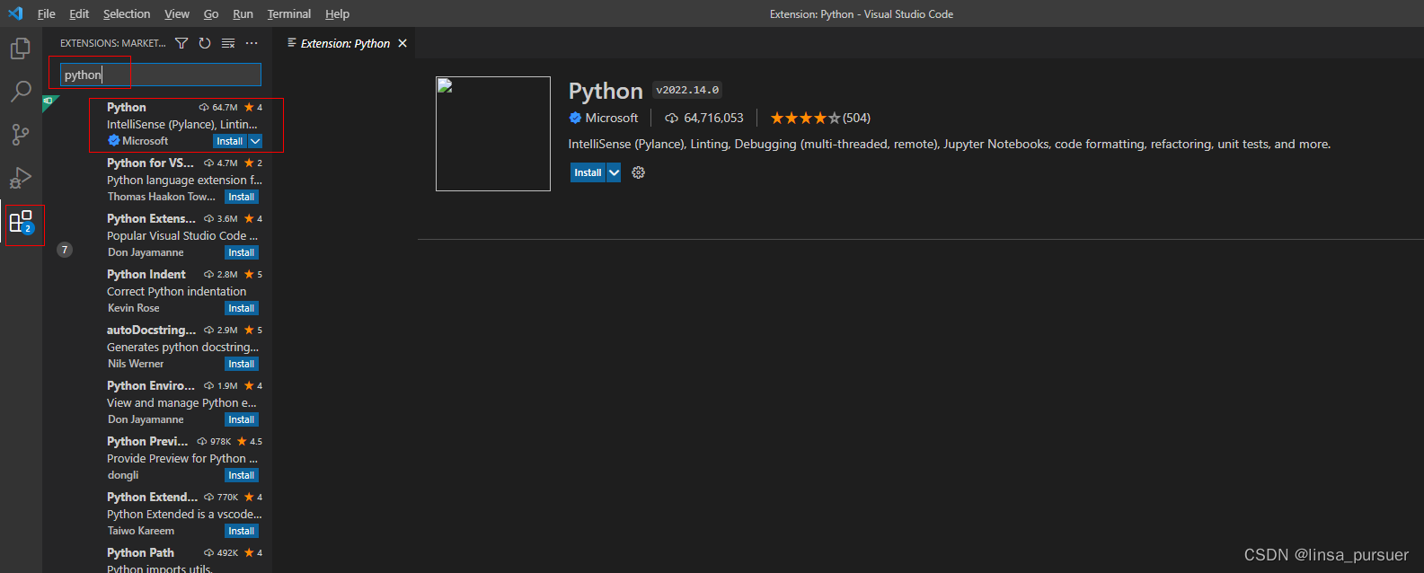Refresh the extensions list
The image size is (1424, 573).
(205, 43)
